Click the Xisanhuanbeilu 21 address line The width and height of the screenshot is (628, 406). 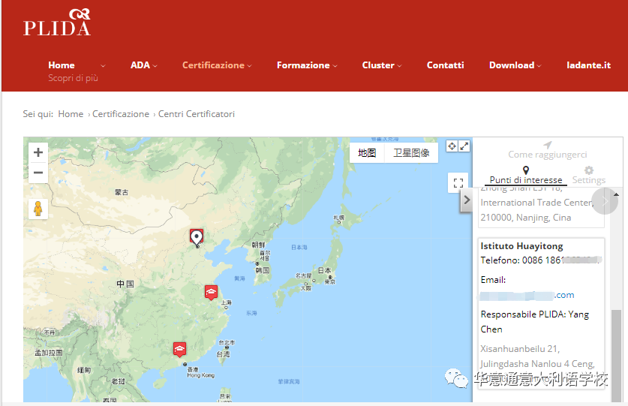tap(520, 349)
